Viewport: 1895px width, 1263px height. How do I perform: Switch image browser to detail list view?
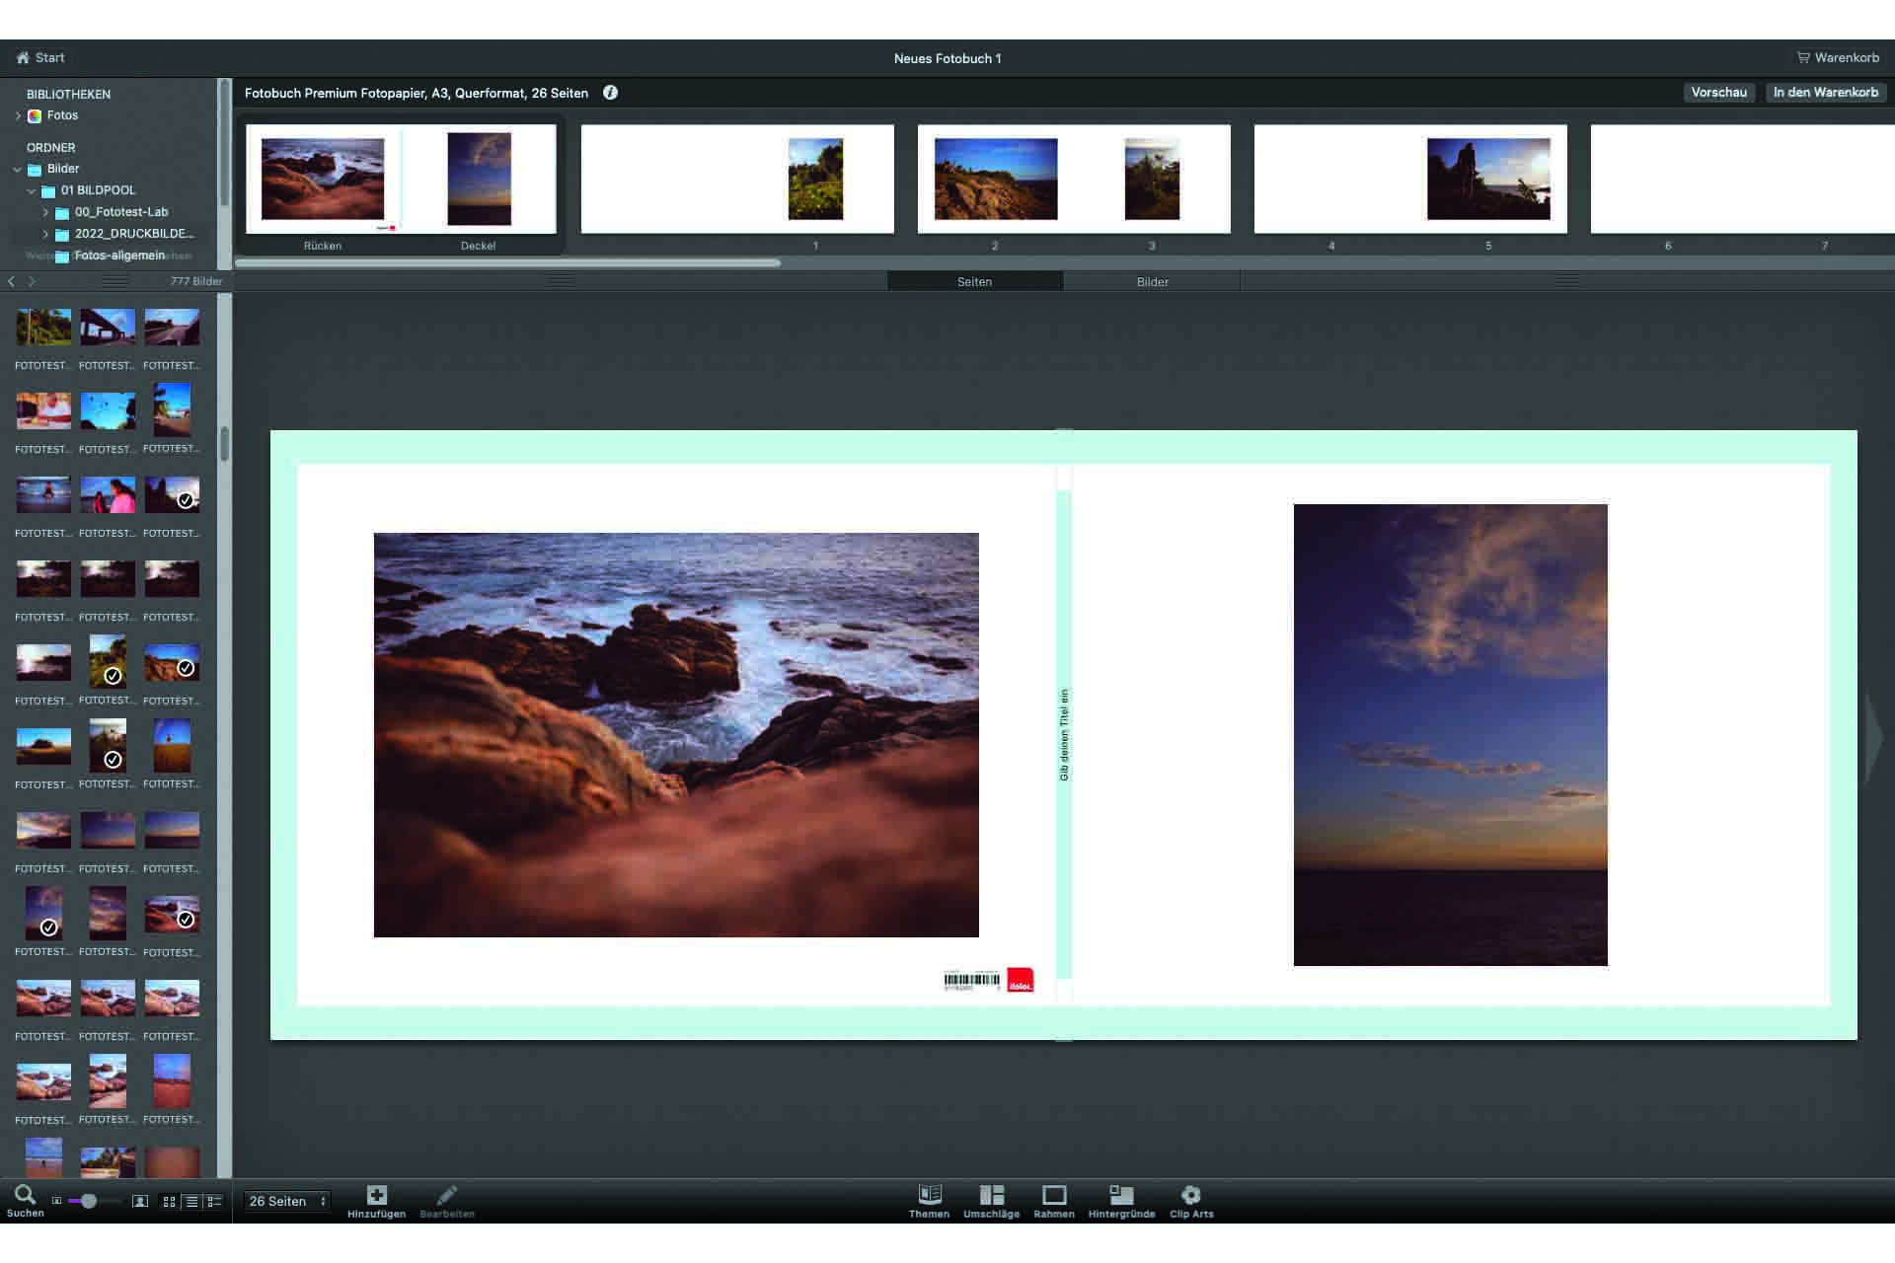coord(213,1201)
